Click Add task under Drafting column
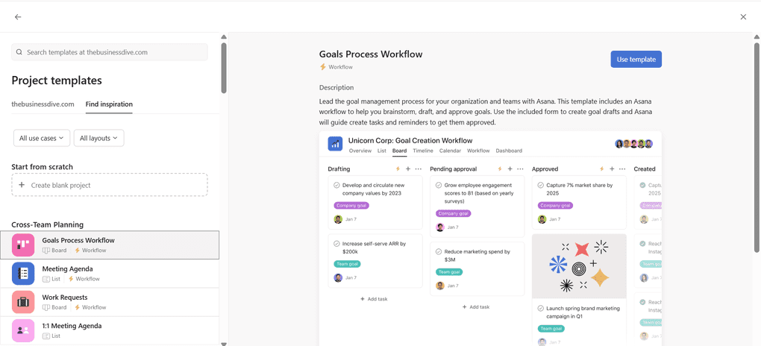761x346 pixels. (374, 299)
